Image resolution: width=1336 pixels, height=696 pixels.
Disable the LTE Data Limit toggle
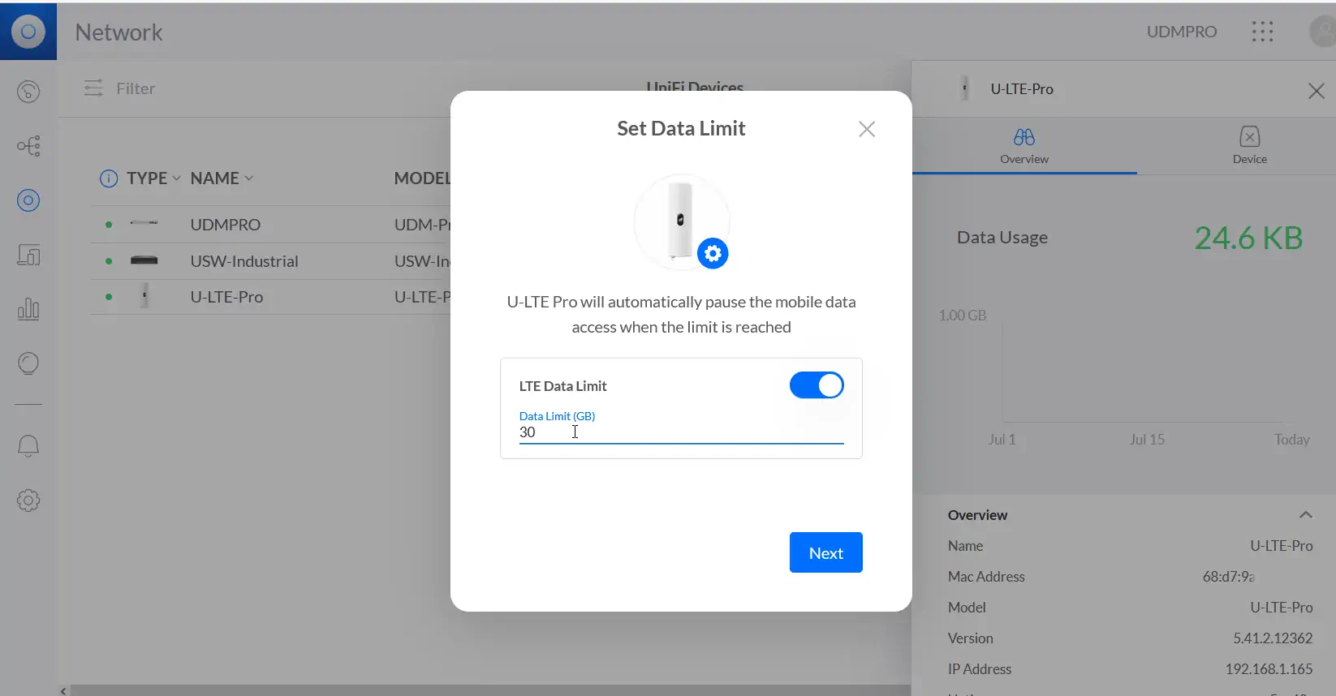(817, 385)
